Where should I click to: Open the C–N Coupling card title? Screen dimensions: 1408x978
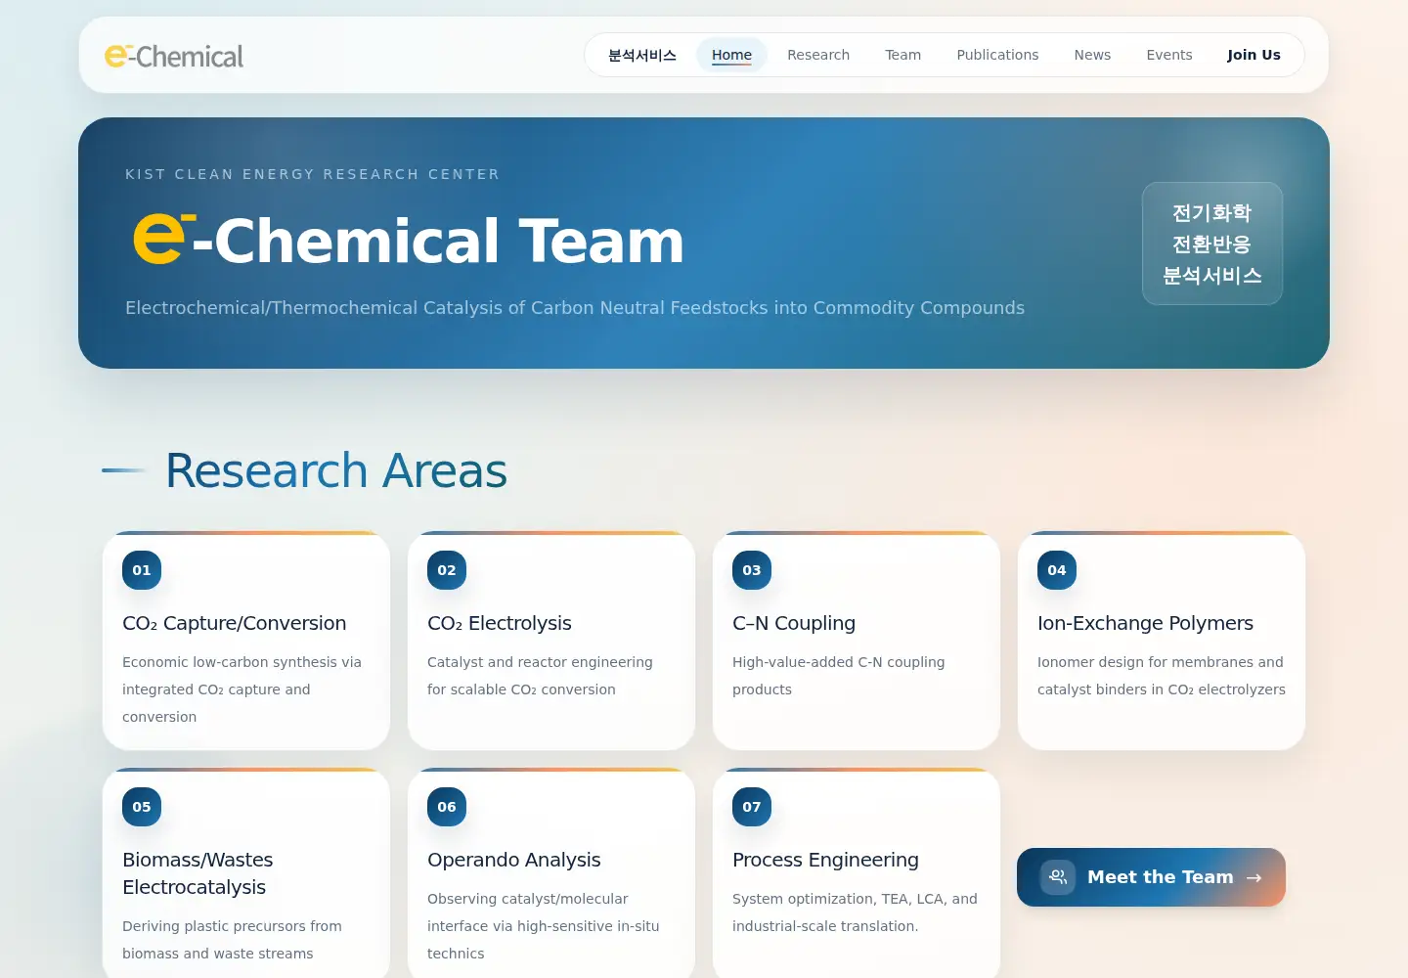794,623
